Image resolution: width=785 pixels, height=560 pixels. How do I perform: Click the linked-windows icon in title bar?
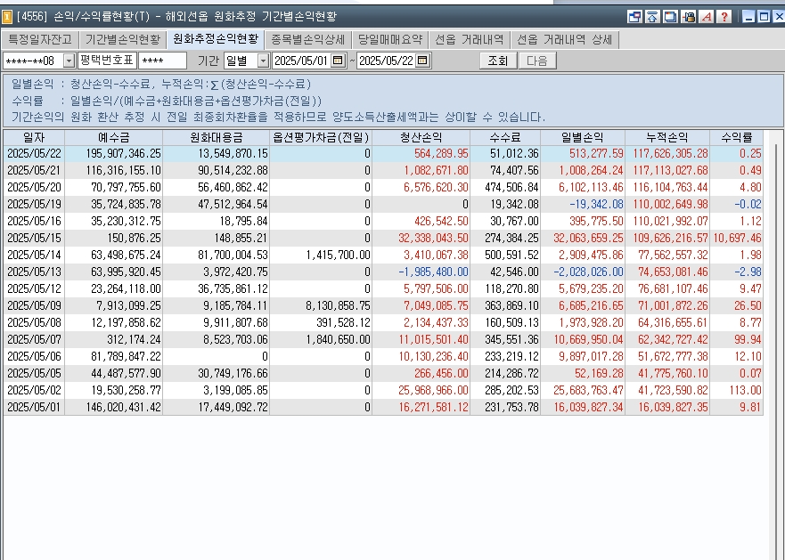coord(634,17)
